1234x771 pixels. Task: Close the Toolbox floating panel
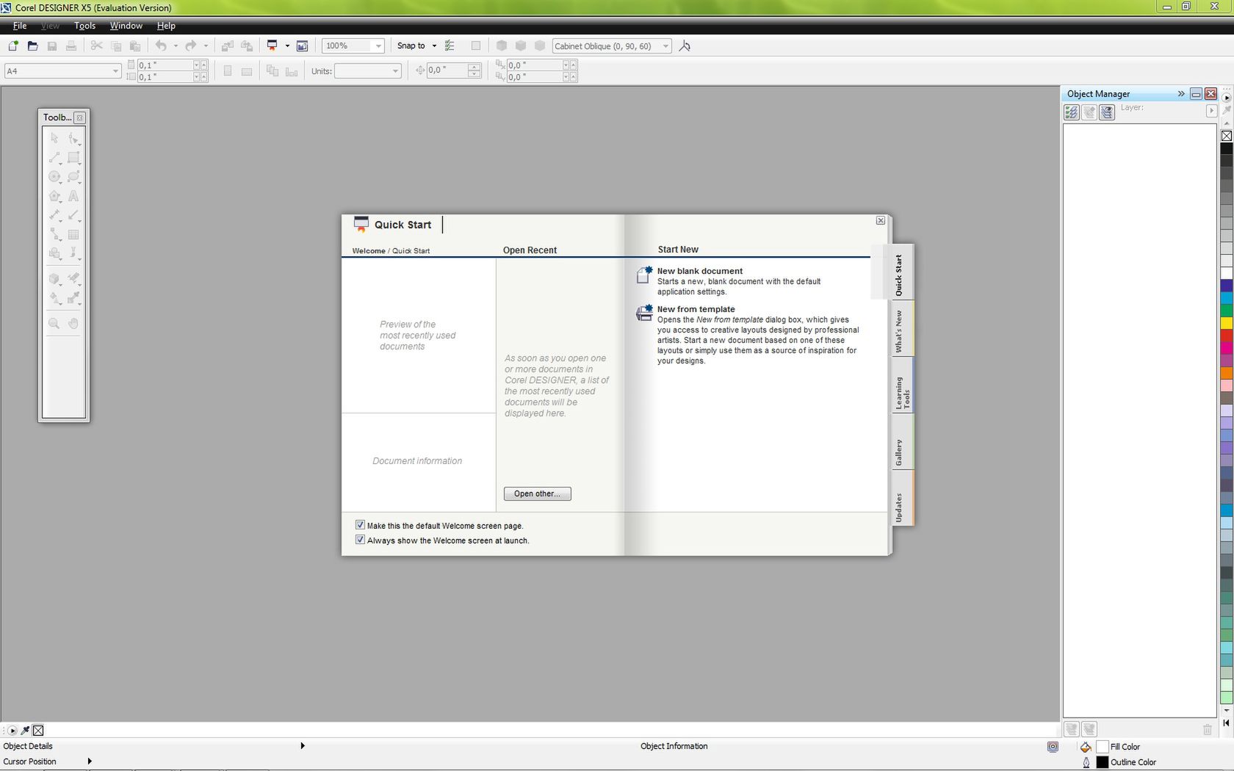(80, 117)
